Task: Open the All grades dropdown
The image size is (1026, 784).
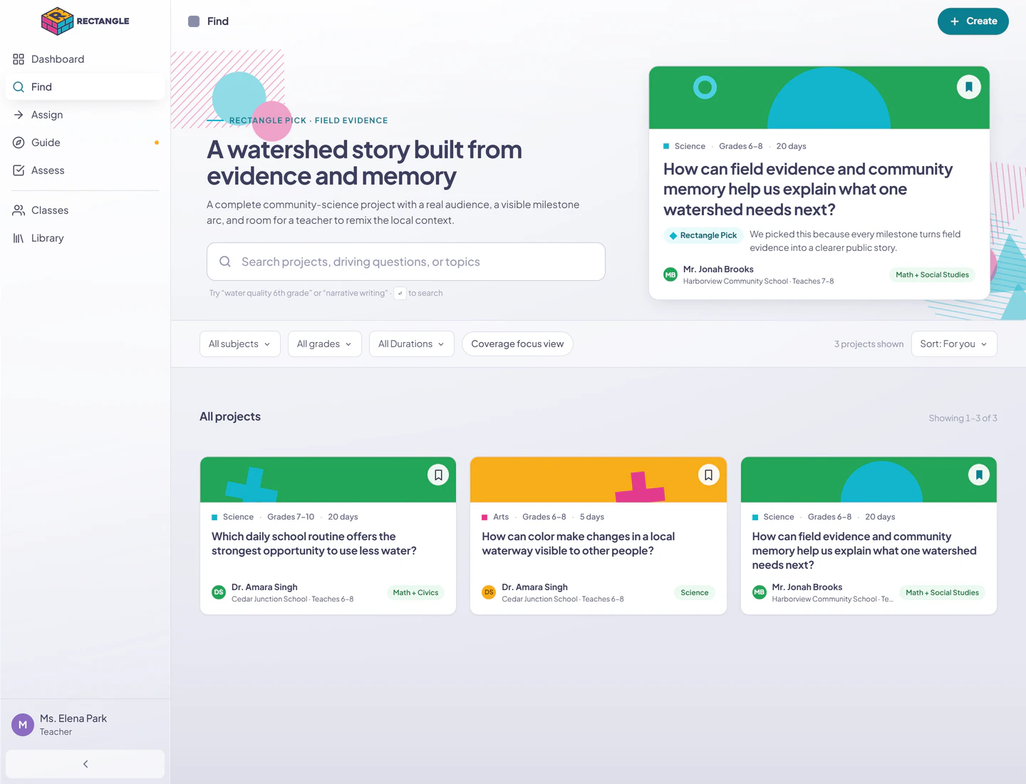Action: click(x=325, y=344)
